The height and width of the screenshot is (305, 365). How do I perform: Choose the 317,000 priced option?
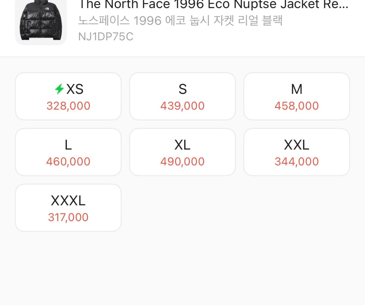(68, 217)
